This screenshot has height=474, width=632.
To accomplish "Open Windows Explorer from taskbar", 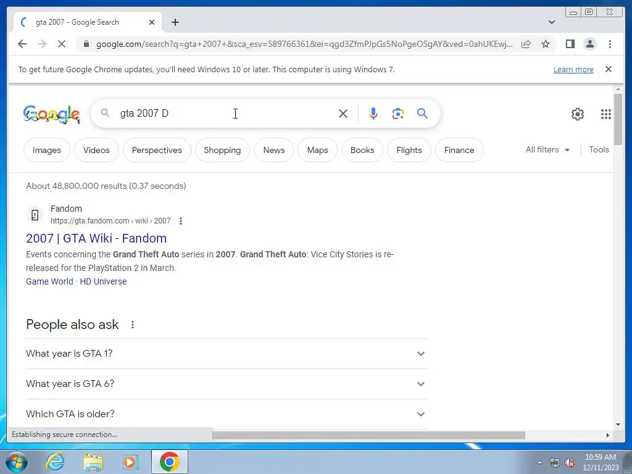I will tap(93, 462).
